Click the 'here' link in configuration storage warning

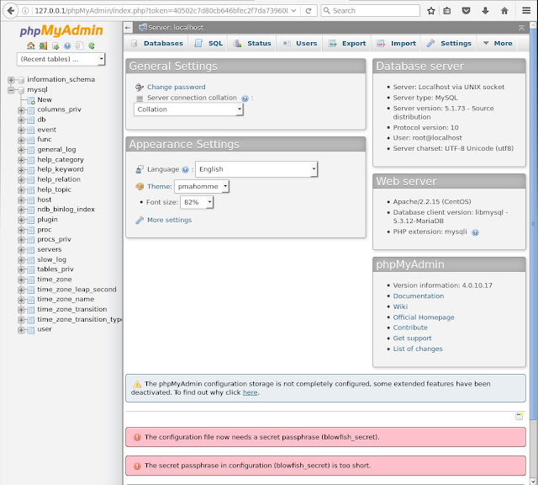pyautogui.click(x=251, y=392)
